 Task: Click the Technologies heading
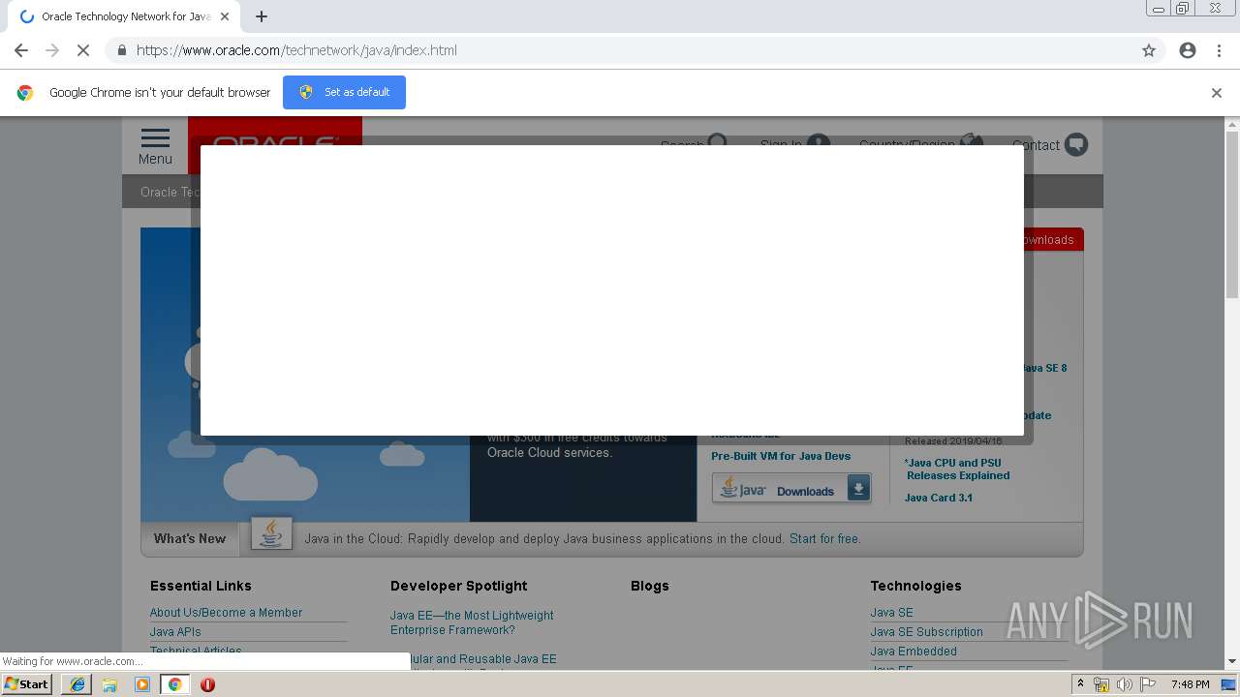915,586
